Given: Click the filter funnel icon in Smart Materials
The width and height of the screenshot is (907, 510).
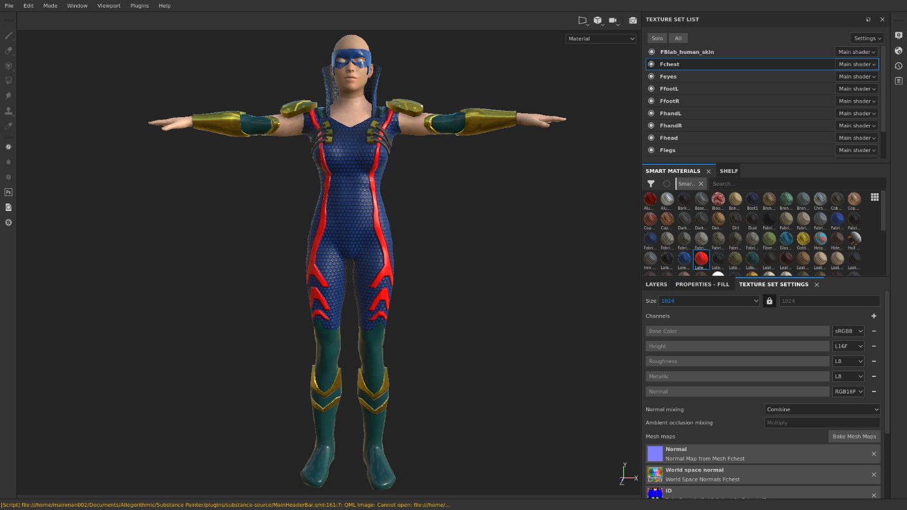Looking at the screenshot, I should click(651, 184).
